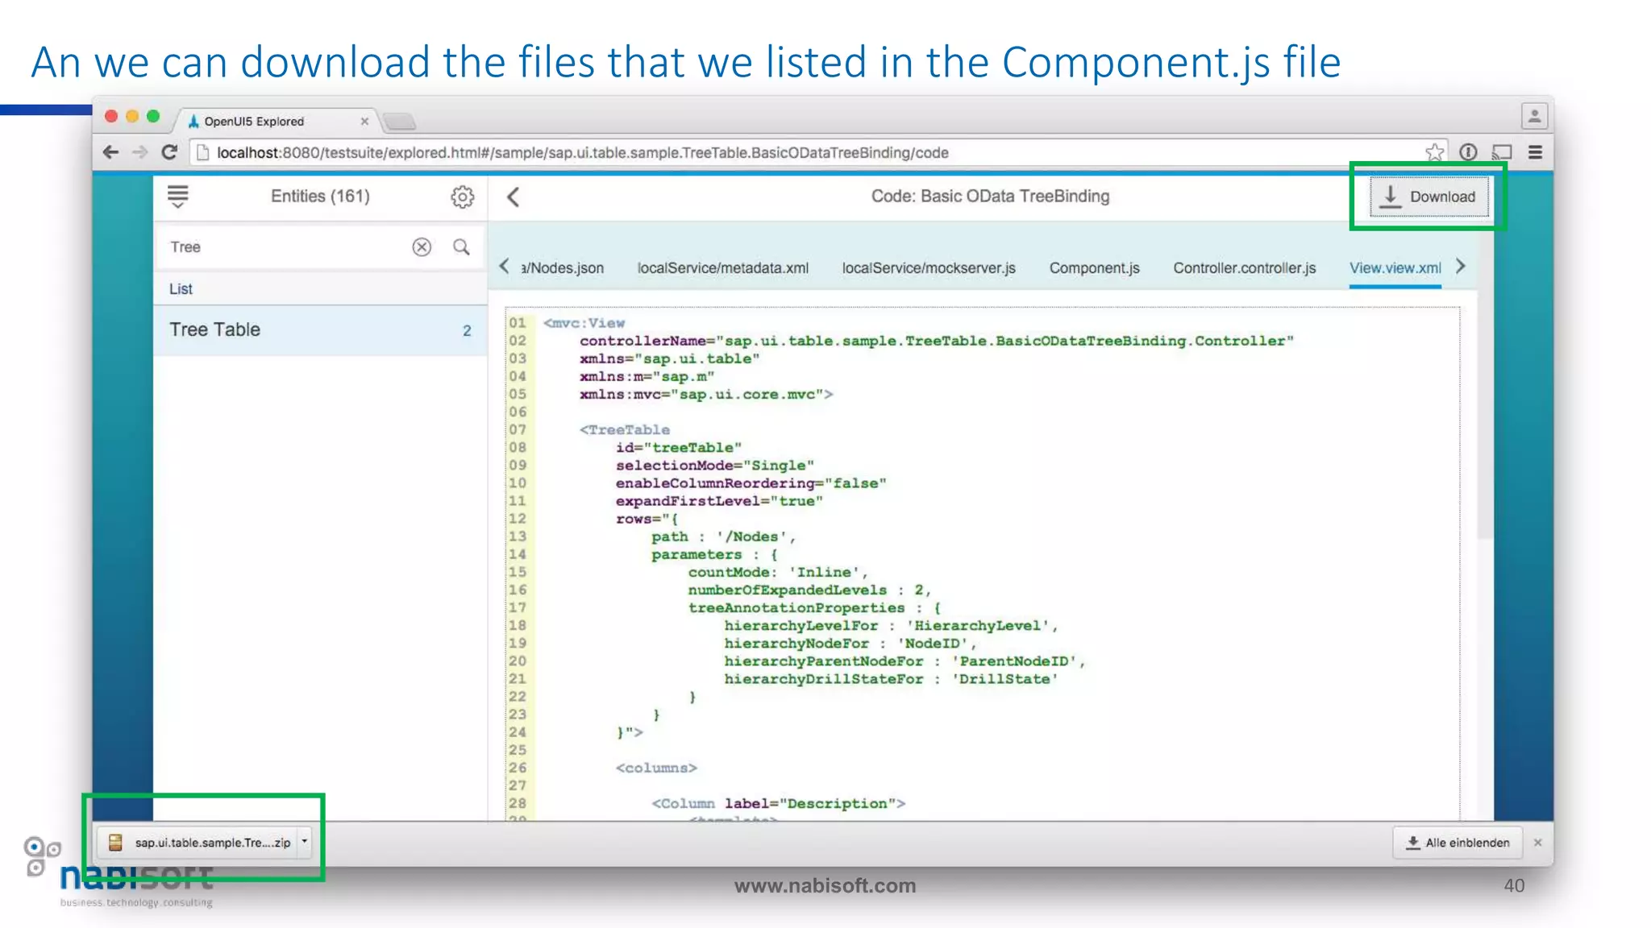This screenshot has height=928, width=1651.
Task: Clear the Tree search text
Action: pos(422,247)
